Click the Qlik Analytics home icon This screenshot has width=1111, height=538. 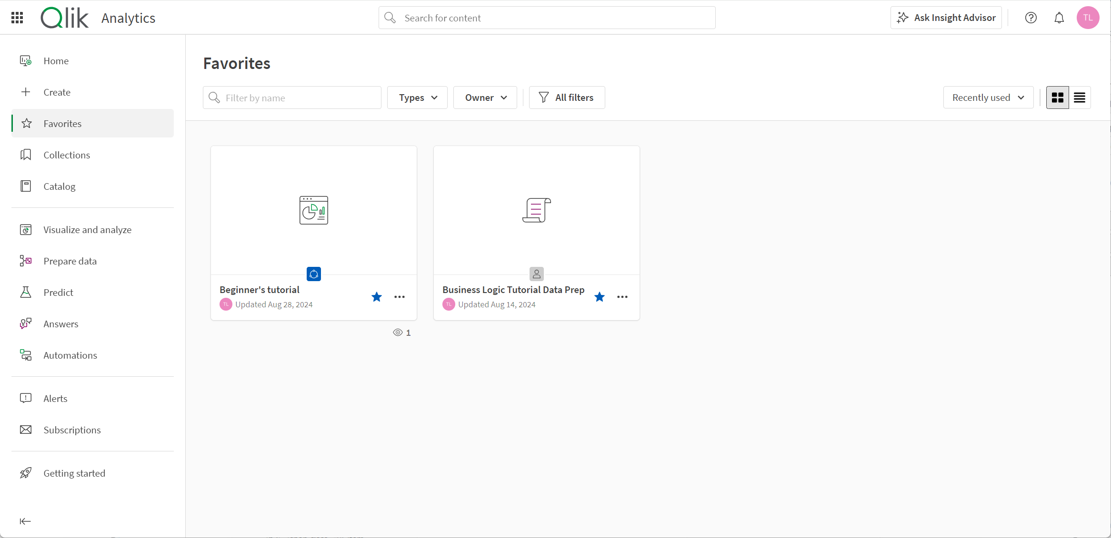pyautogui.click(x=66, y=18)
